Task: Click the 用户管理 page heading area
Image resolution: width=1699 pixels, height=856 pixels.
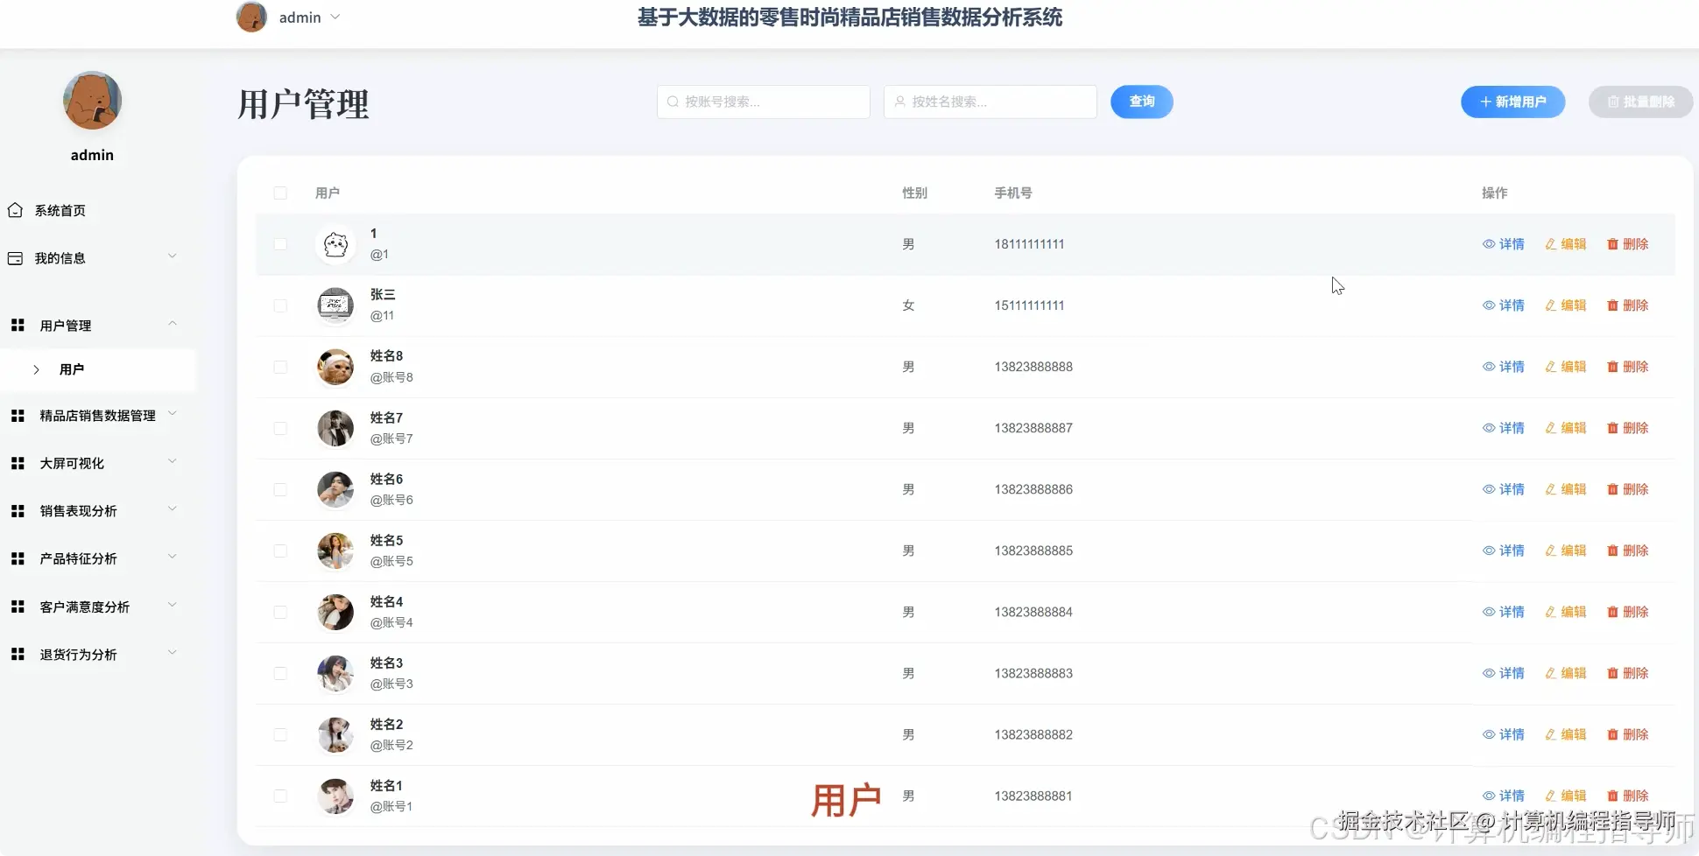Action: [302, 105]
